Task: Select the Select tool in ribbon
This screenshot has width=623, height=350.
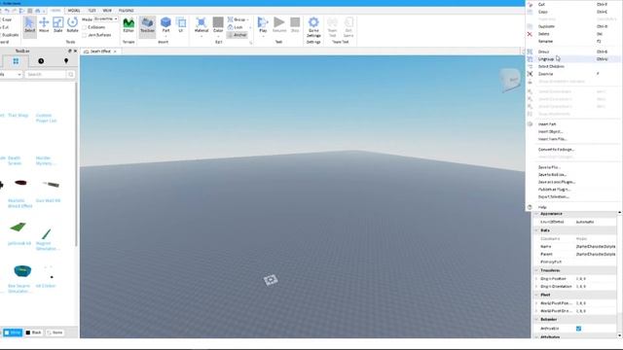Action: click(x=29, y=25)
